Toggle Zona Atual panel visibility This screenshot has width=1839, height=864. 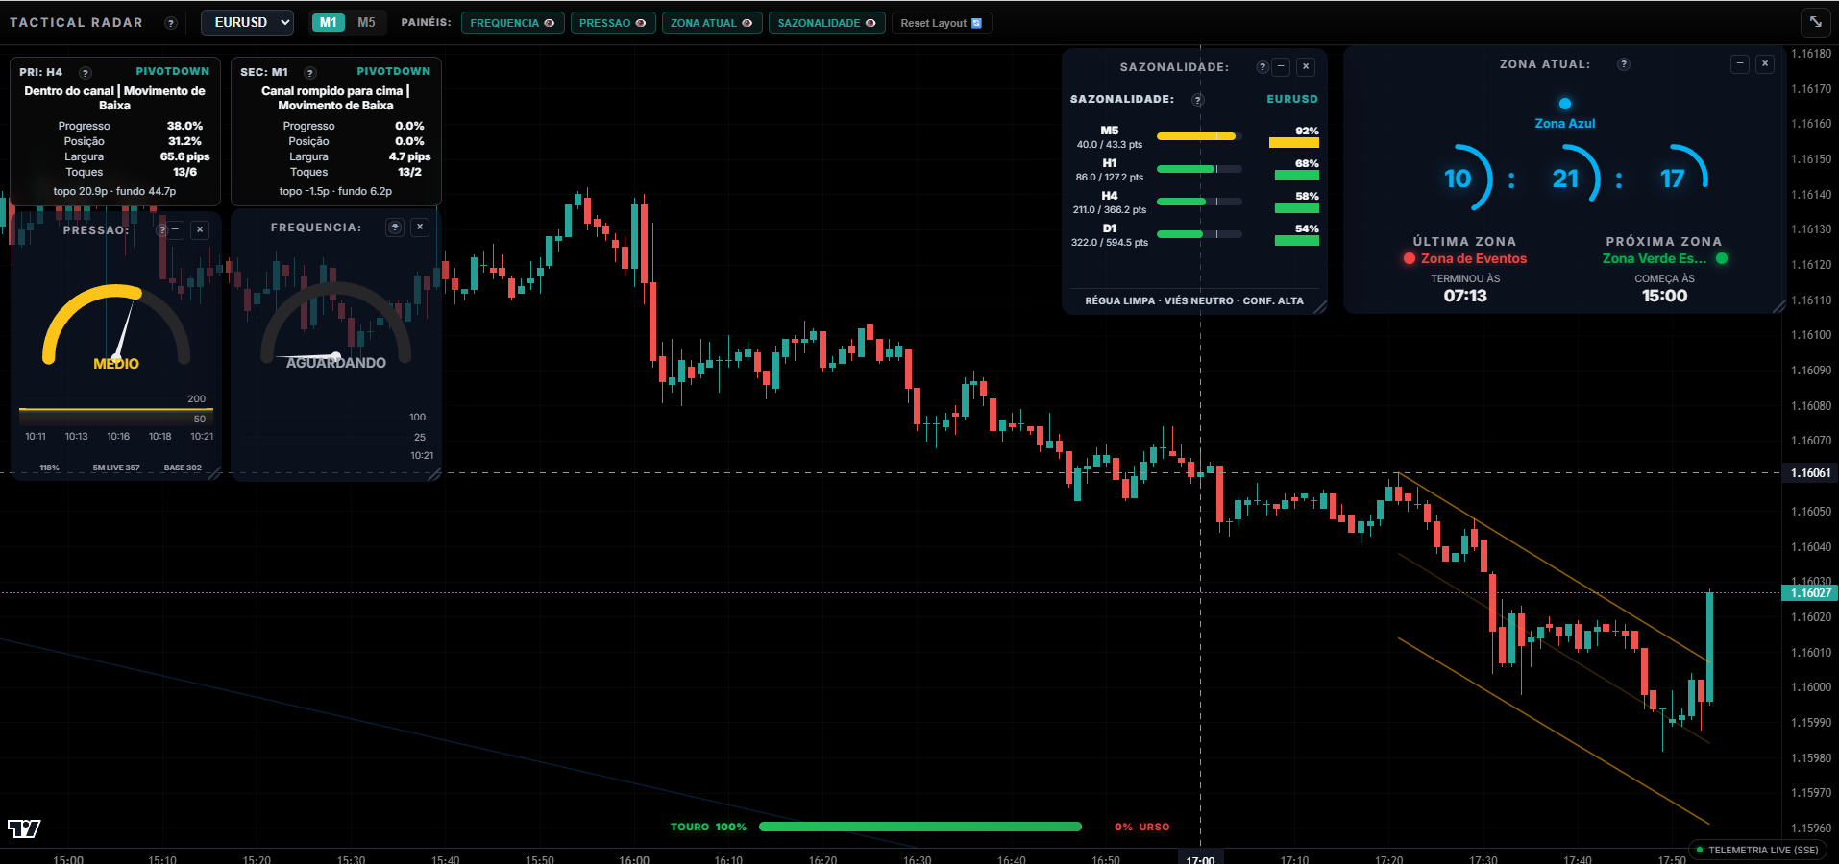(712, 23)
